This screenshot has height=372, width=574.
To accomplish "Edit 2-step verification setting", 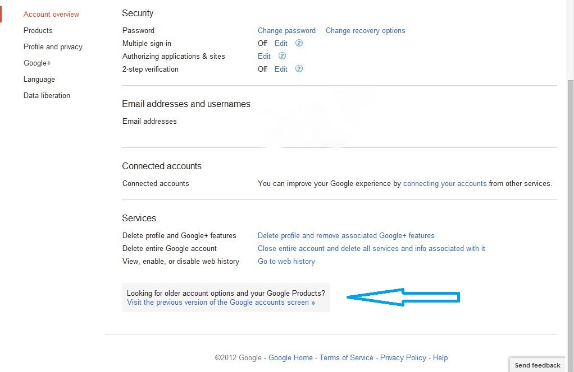I will 281,69.
